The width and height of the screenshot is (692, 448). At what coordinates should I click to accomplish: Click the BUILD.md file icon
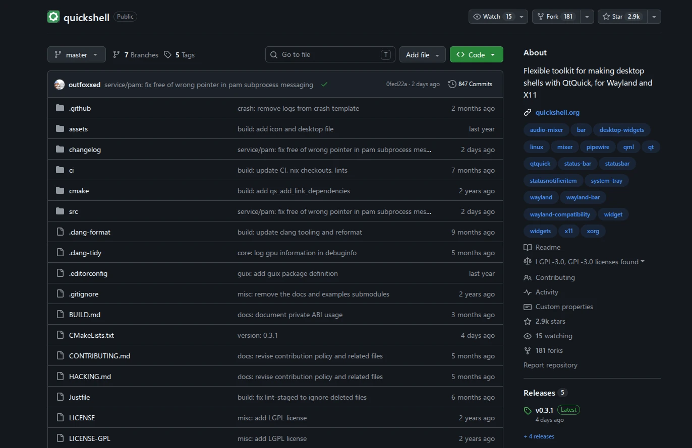pos(60,315)
